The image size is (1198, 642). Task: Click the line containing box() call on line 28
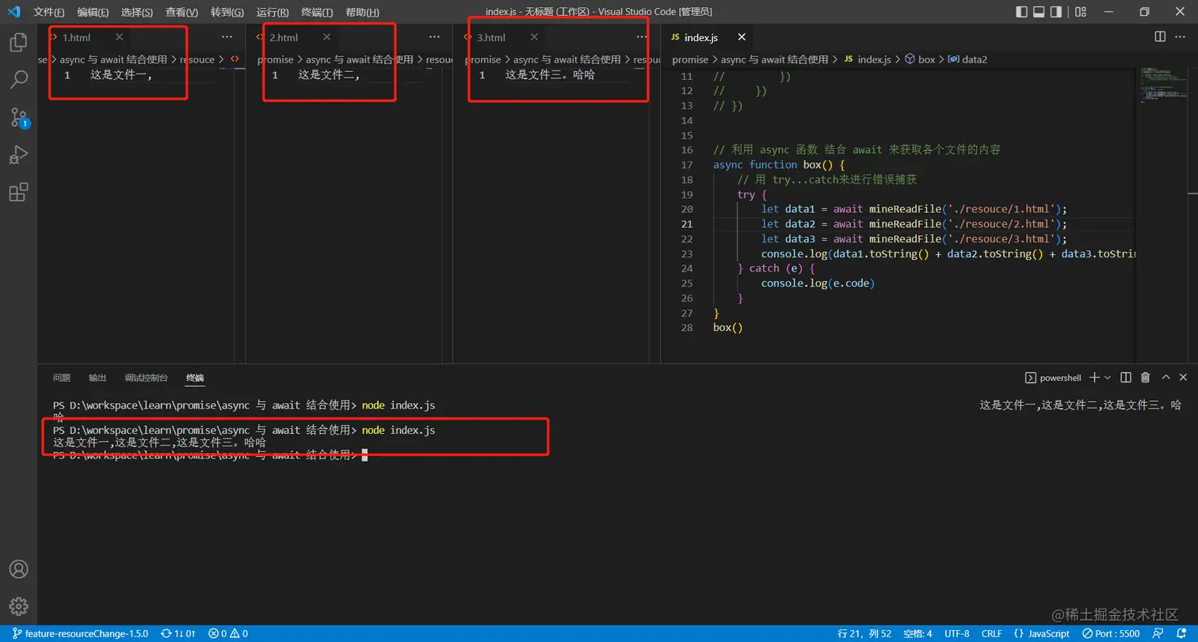pos(728,327)
